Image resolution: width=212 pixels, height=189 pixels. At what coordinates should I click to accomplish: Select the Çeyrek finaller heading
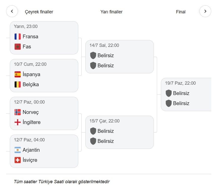(x=39, y=12)
